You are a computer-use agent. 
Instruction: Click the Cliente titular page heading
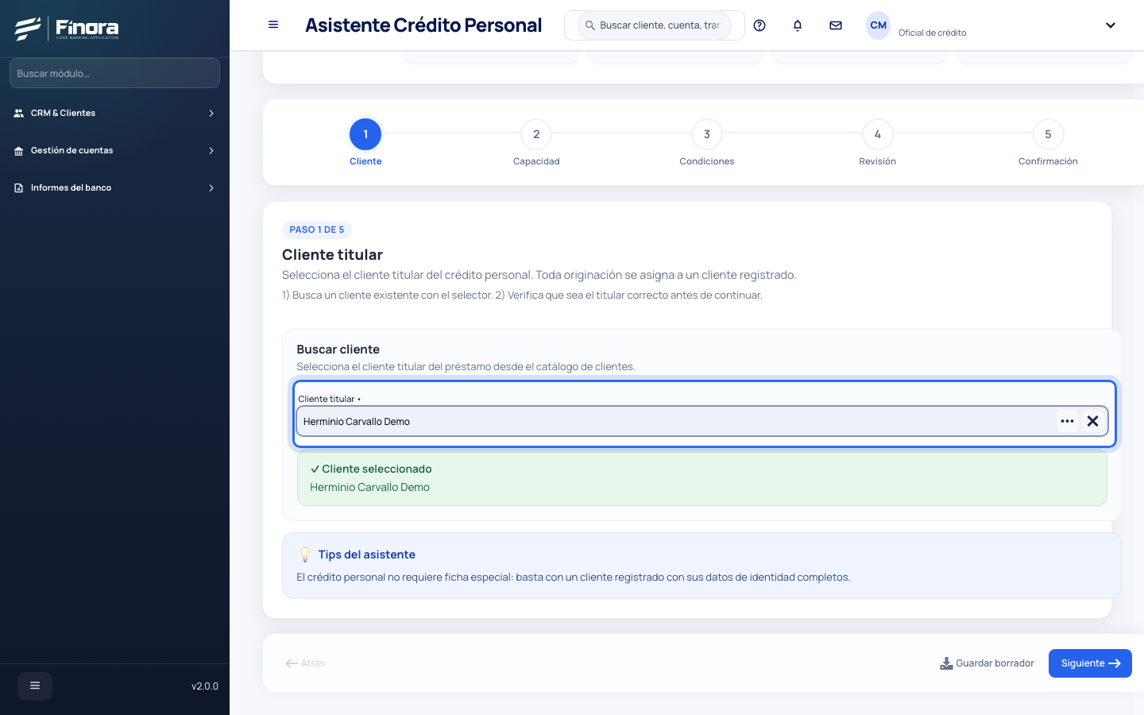click(332, 255)
